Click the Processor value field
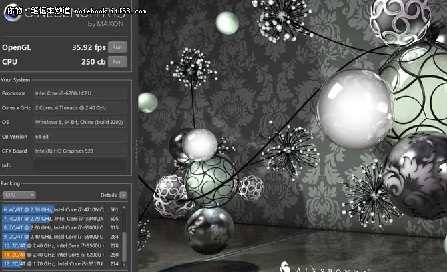The image size is (447, 272). pyautogui.click(x=79, y=93)
